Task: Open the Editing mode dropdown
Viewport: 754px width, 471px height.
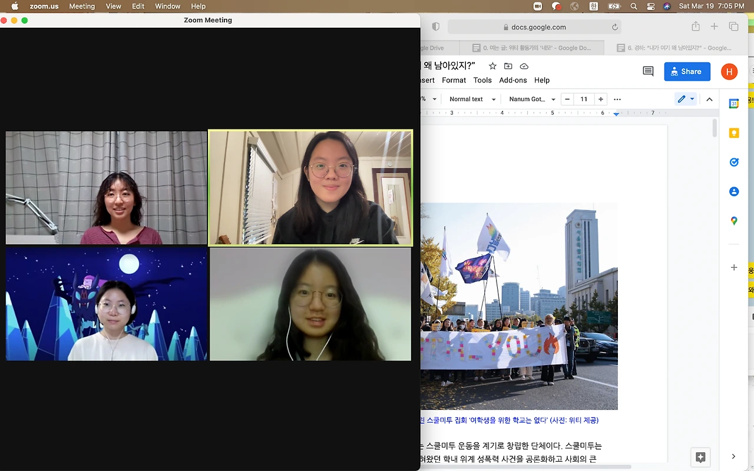Action: click(x=686, y=99)
